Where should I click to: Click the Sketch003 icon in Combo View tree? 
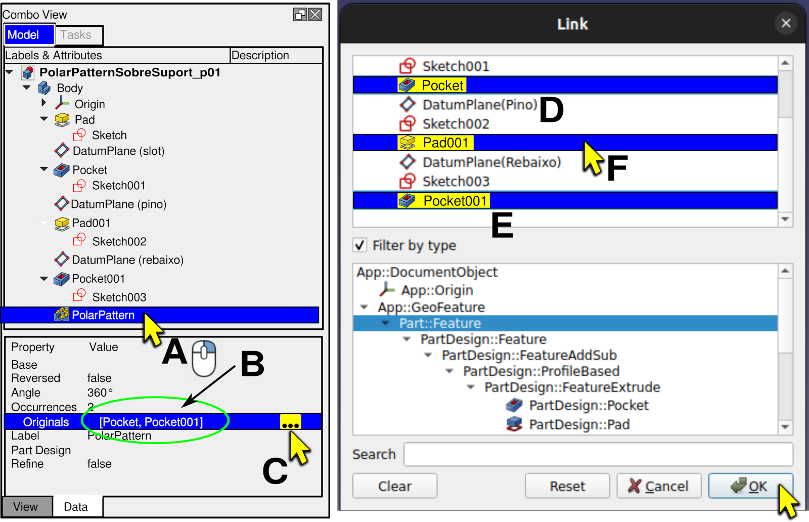pos(79,295)
